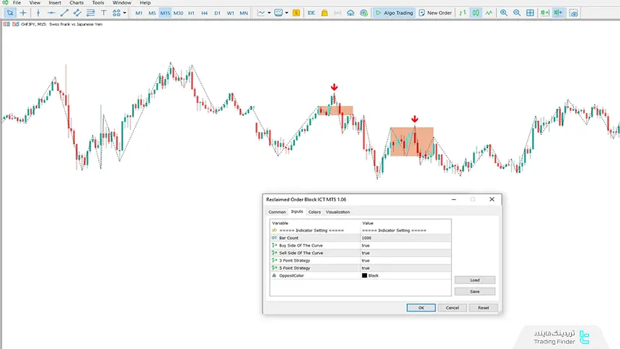Image resolution: width=620 pixels, height=349 pixels.
Task: Open the Charts menu
Action: [76, 3]
